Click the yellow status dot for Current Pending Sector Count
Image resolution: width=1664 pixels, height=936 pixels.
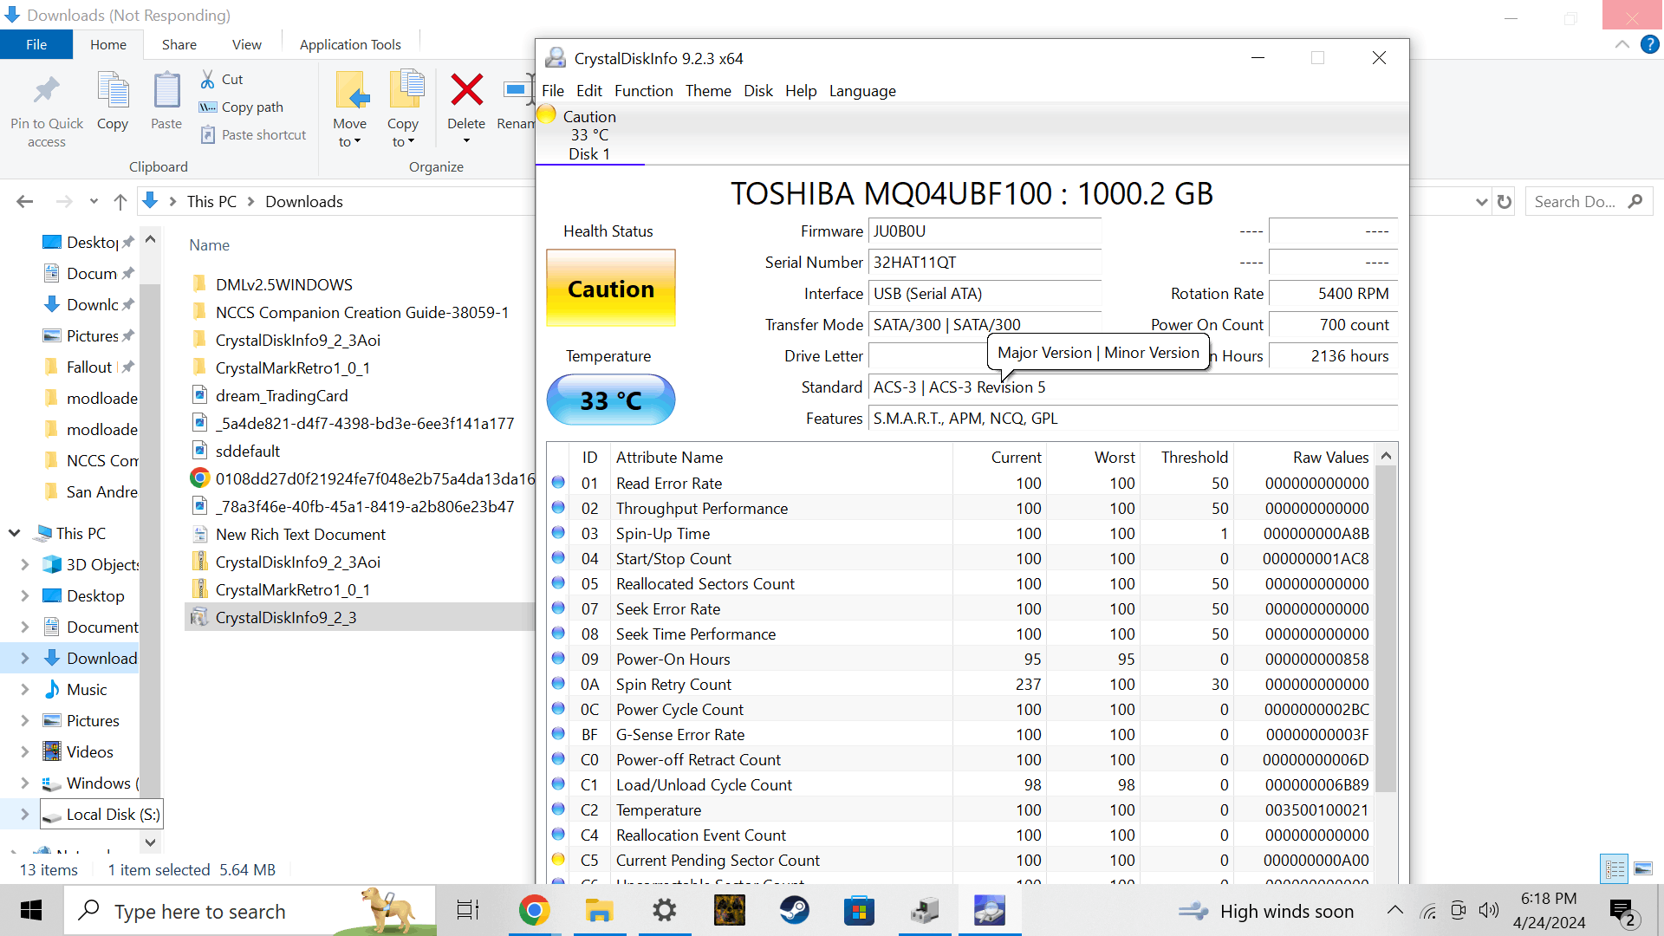(x=558, y=860)
